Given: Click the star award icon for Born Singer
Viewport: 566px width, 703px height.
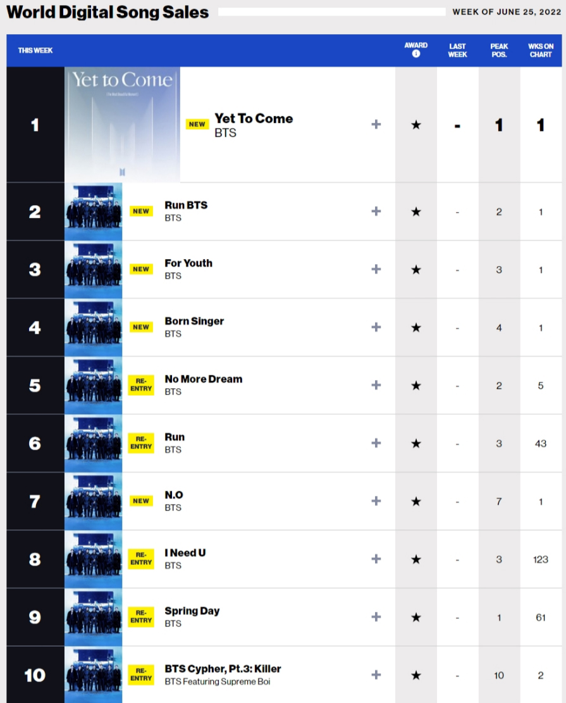Looking at the screenshot, I should click(x=415, y=327).
